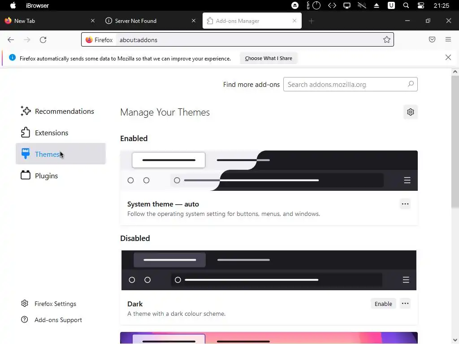Switch to the New Tab tab
459x344 pixels.
(49, 21)
